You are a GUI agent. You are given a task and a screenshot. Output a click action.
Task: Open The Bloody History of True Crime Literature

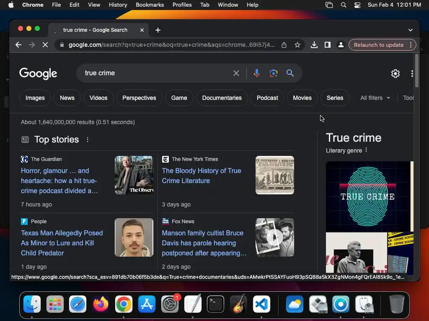point(202,176)
